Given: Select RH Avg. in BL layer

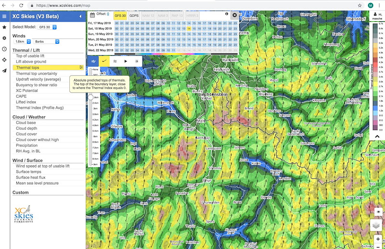Looking at the screenshot, I should tap(28, 151).
